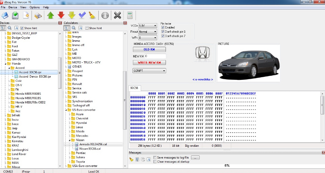
Task: Expand the SCRIPT dropdown
Action: click(149, 71)
